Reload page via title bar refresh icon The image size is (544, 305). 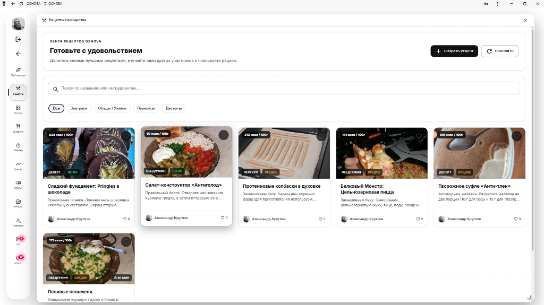(x=21, y=4)
